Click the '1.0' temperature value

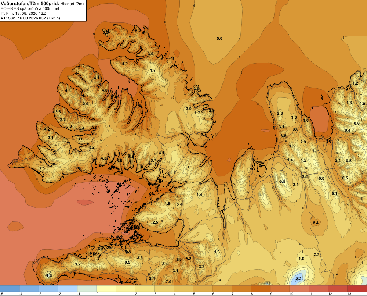click(x=301, y=258)
